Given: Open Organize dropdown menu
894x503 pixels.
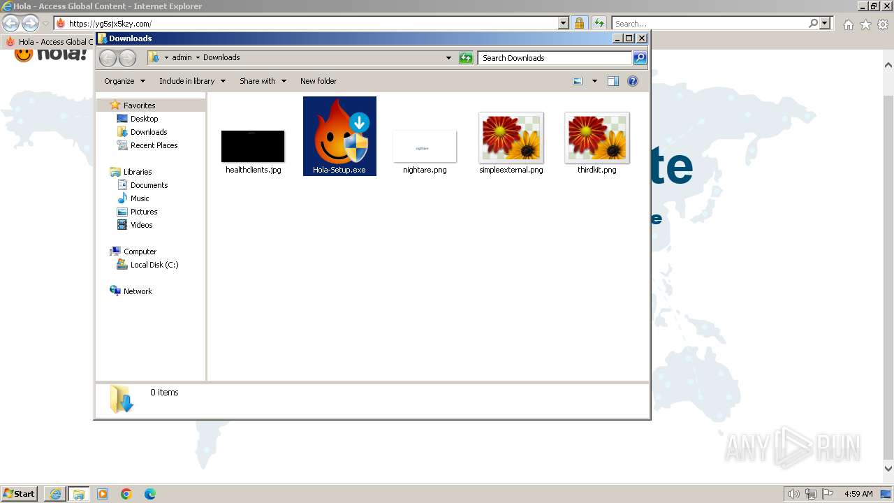Looking at the screenshot, I should coord(124,81).
